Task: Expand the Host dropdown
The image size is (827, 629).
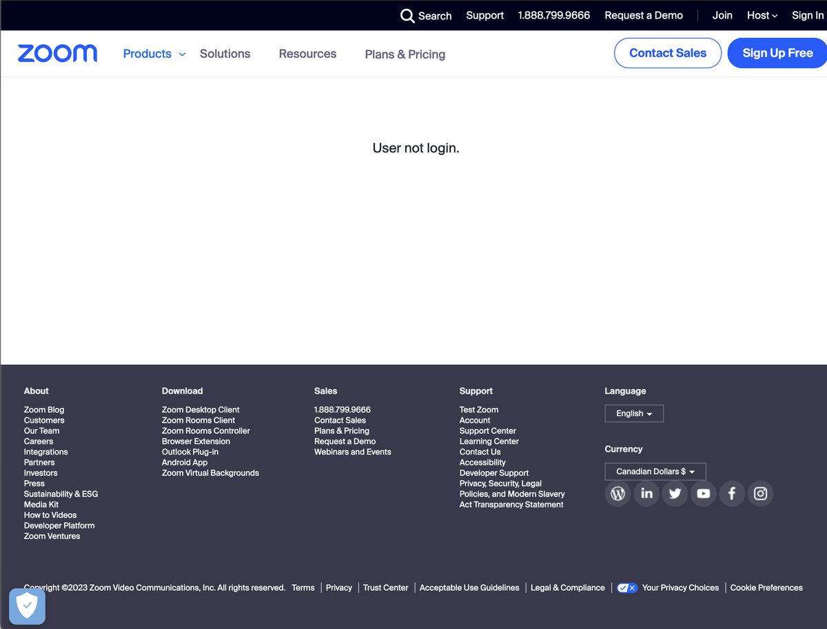Action: point(762,15)
